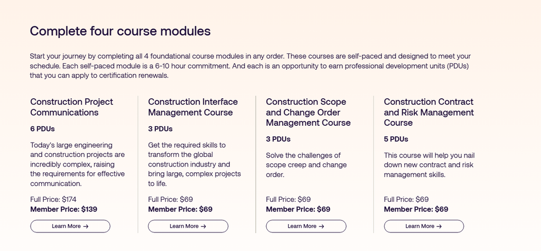Select the Construction Interface Management Course title
The image size is (541, 251).
[193, 107]
